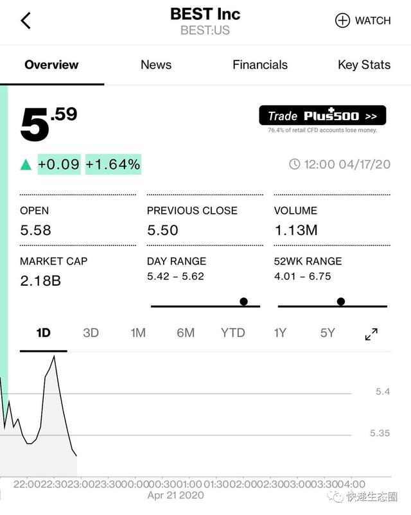The width and height of the screenshot is (411, 515).
Task: Click the green up-triangle price indicator
Action: point(26,165)
